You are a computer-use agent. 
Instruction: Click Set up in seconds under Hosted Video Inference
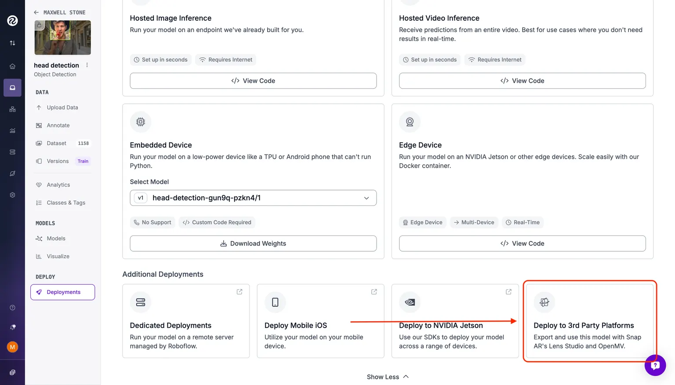click(x=430, y=60)
